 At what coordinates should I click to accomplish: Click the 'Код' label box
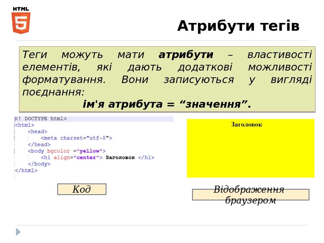pos(82,189)
